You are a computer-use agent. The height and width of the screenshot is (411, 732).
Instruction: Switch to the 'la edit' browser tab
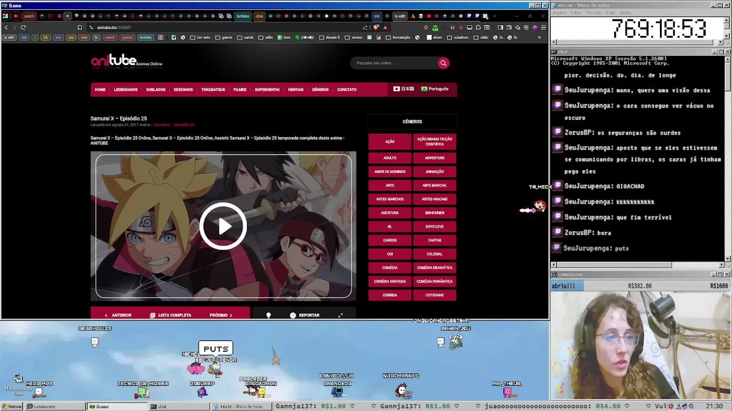point(400,16)
